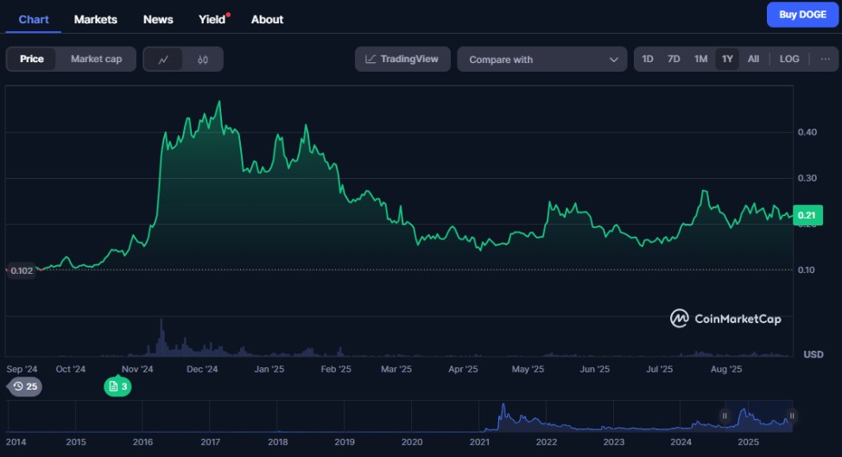Image resolution: width=842 pixels, height=457 pixels.
Task: Click the 0.40 price axis label
Action: pyautogui.click(x=807, y=132)
